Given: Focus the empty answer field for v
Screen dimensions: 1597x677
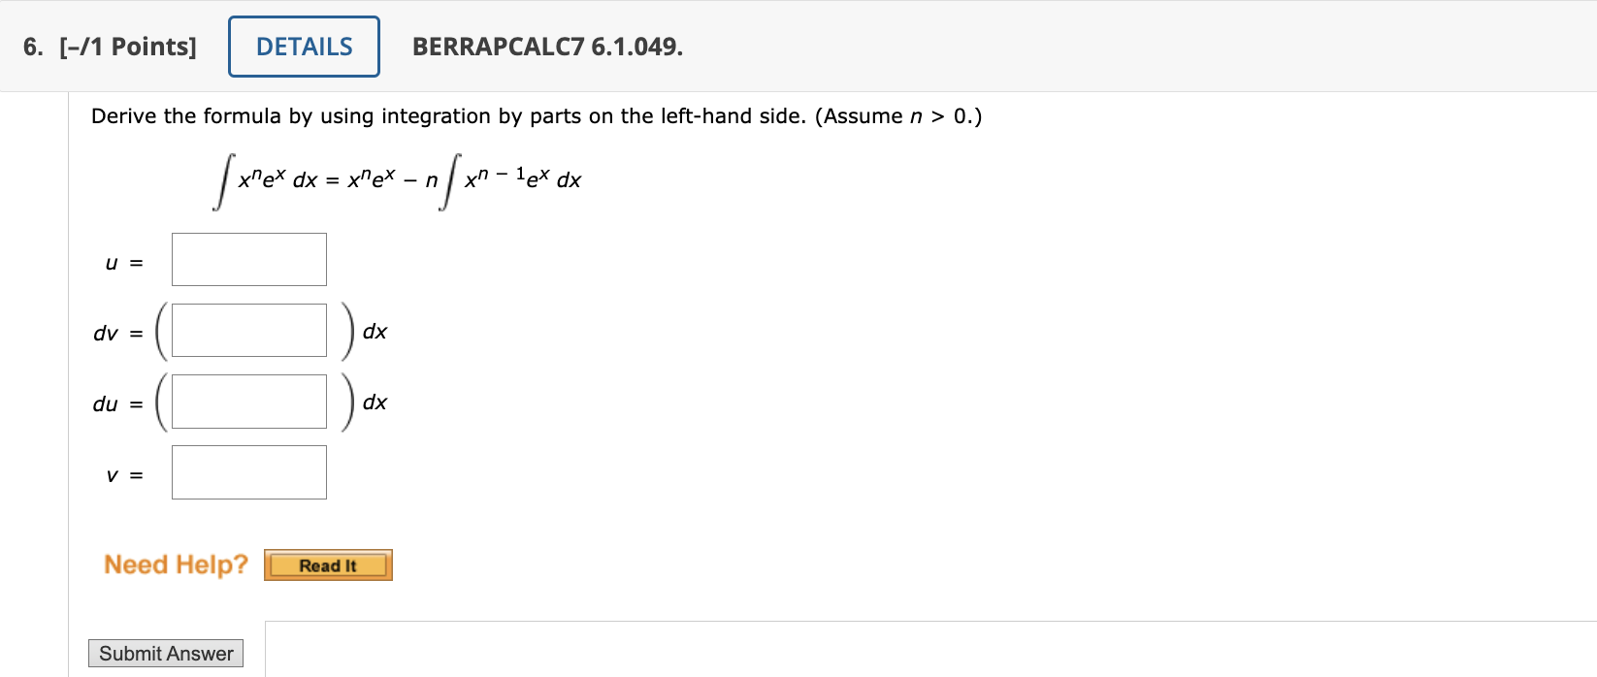Looking at the screenshot, I should point(248,471).
